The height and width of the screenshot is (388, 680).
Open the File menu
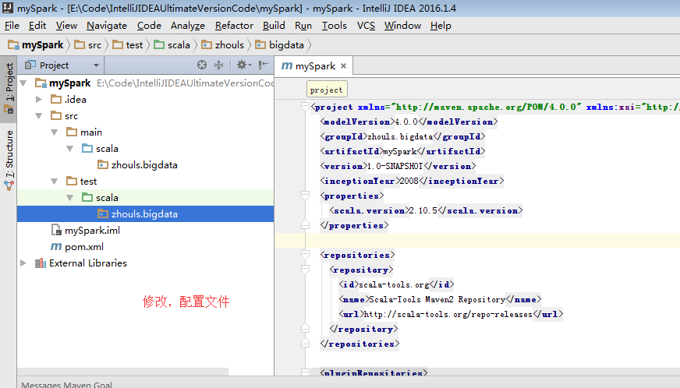tap(12, 26)
